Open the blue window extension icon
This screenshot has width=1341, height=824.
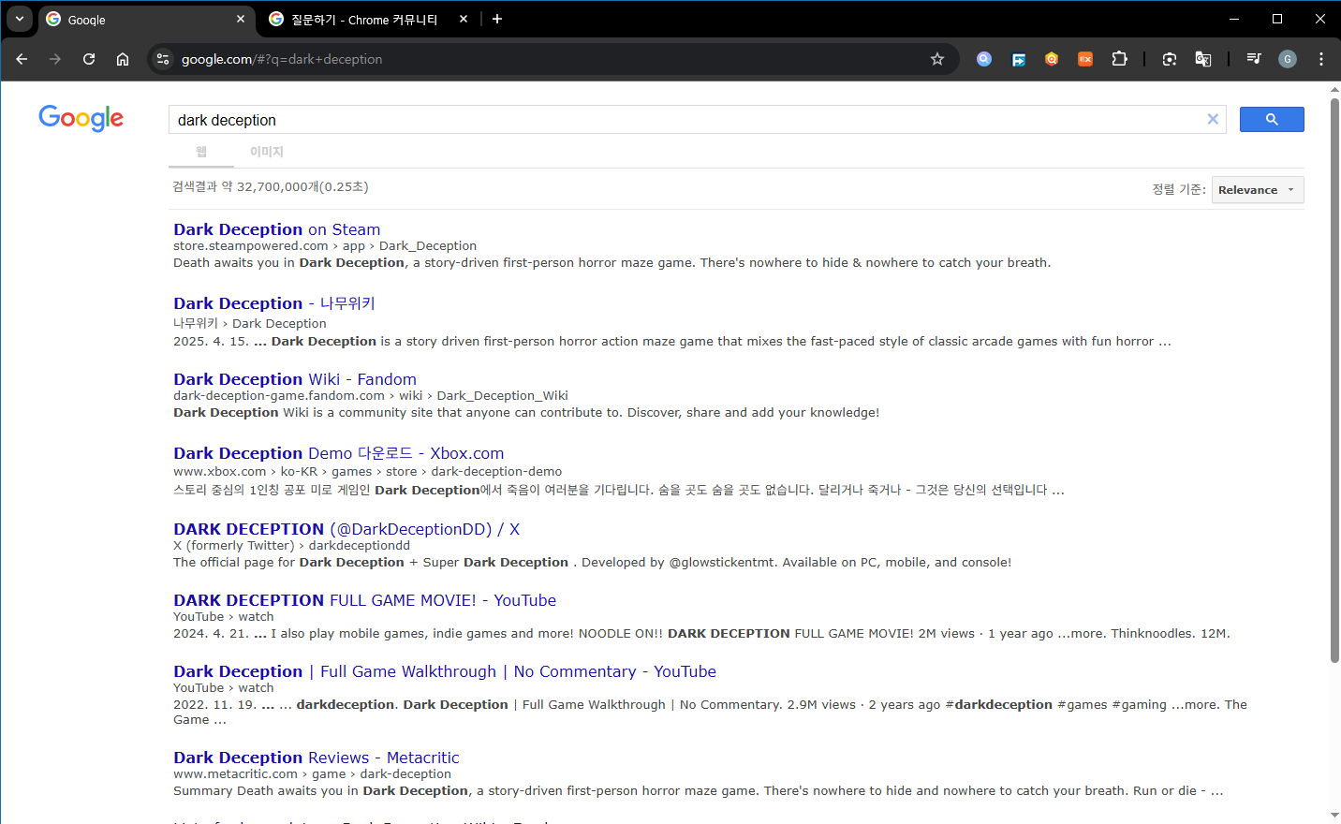1018,59
